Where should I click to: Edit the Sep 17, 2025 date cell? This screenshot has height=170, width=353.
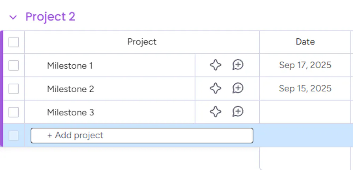[305, 65]
